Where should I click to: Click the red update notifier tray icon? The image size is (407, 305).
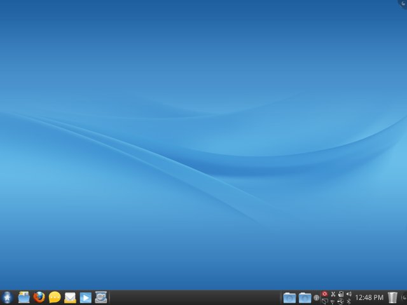point(325,294)
